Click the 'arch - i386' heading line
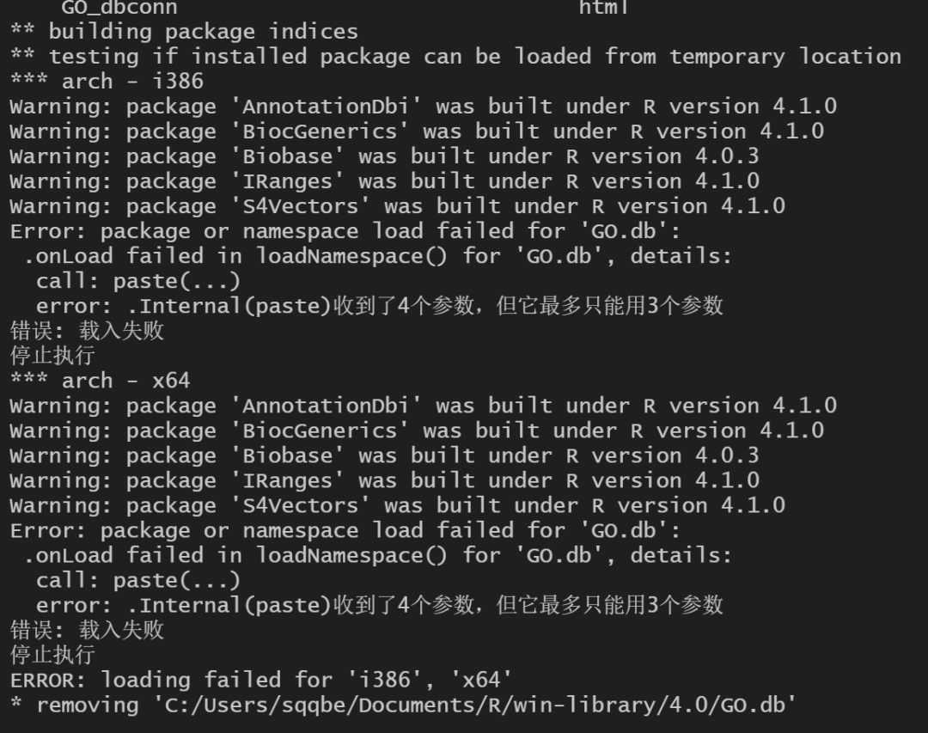 tap(107, 81)
